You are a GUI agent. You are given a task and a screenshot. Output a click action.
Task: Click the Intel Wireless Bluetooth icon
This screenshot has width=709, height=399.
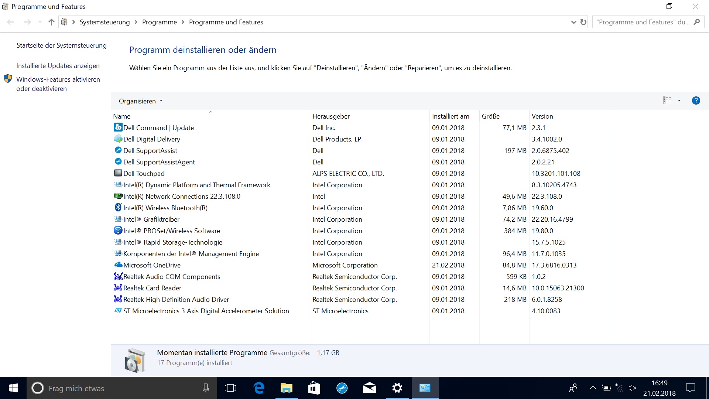pos(118,208)
